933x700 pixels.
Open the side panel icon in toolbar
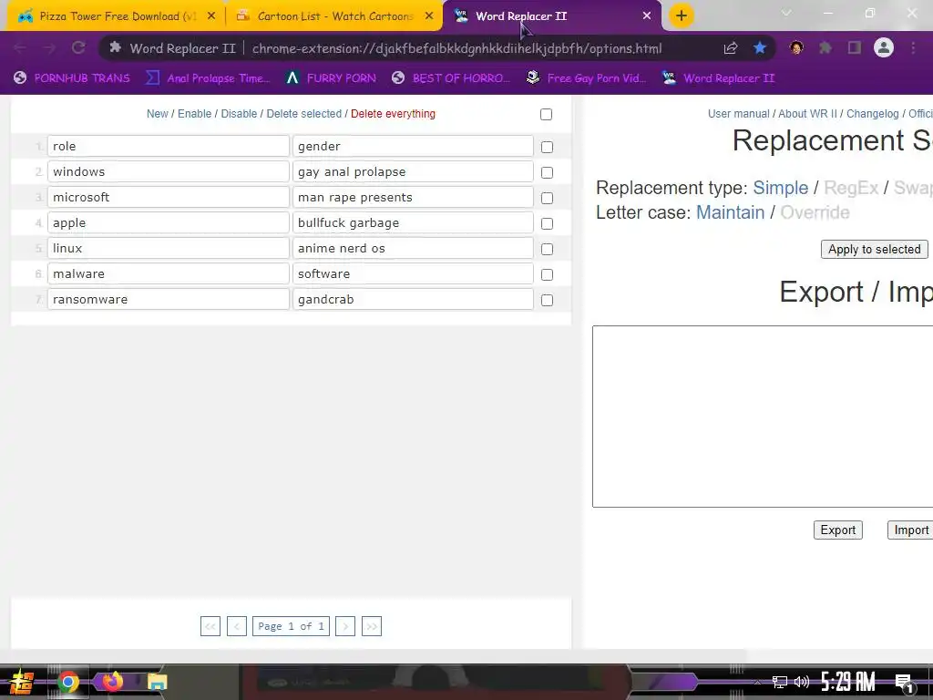tap(855, 48)
